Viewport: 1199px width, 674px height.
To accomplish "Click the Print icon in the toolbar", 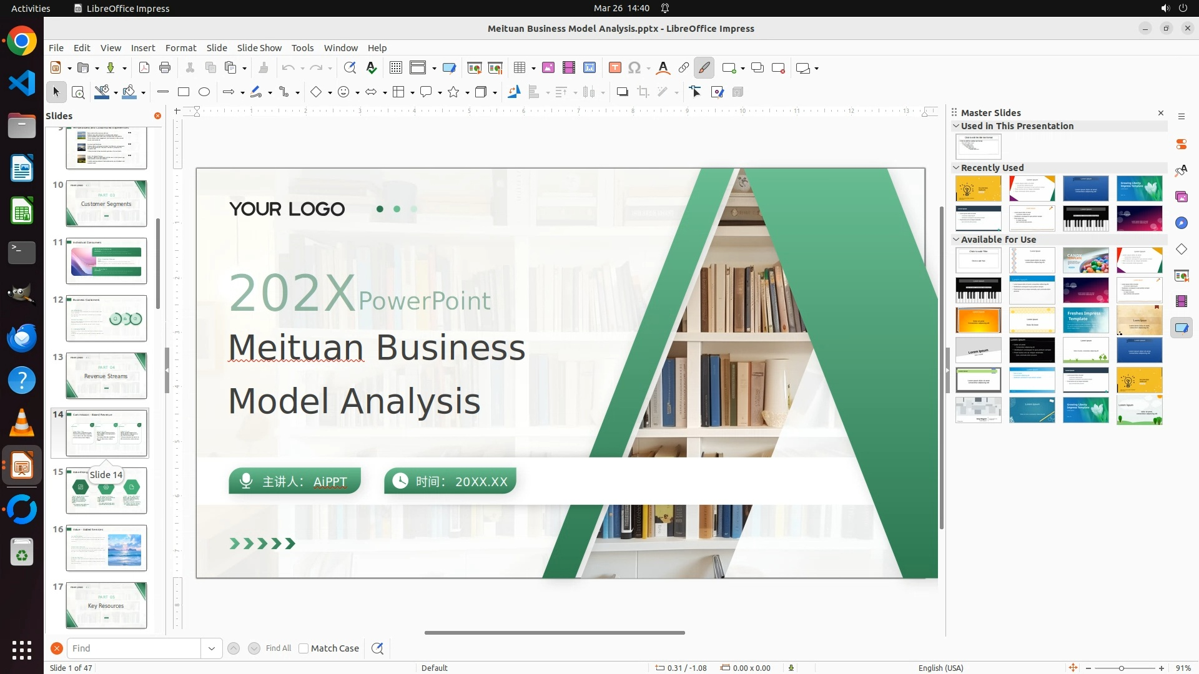I will coord(165,68).
